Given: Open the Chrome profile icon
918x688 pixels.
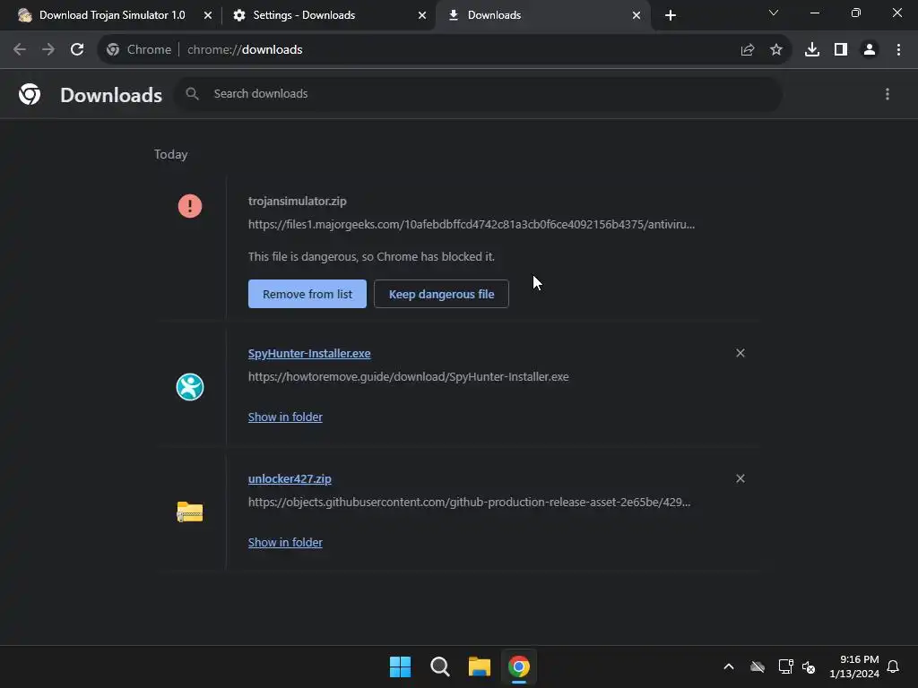Looking at the screenshot, I should coord(870,50).
